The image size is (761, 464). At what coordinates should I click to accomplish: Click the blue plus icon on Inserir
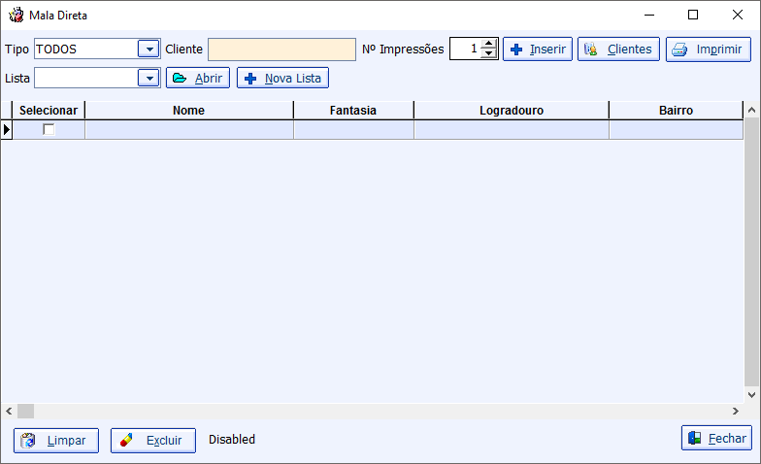[x=516, y=50]
